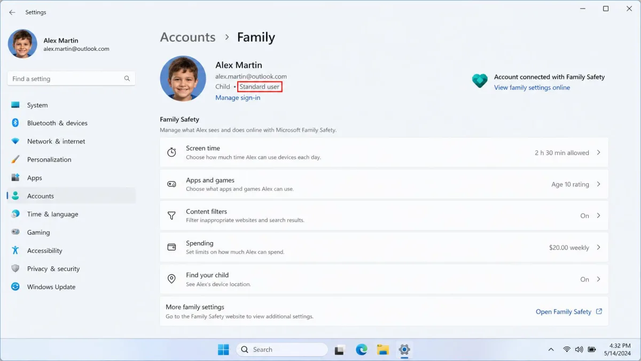This screenshot has width=641, height=361.
Task: Expand the Screen time row chevron
Action: click(598, 152)
